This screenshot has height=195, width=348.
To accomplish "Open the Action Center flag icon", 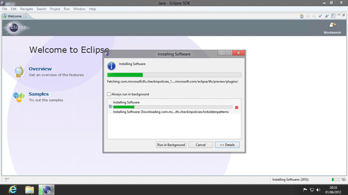I will [305, 190].
